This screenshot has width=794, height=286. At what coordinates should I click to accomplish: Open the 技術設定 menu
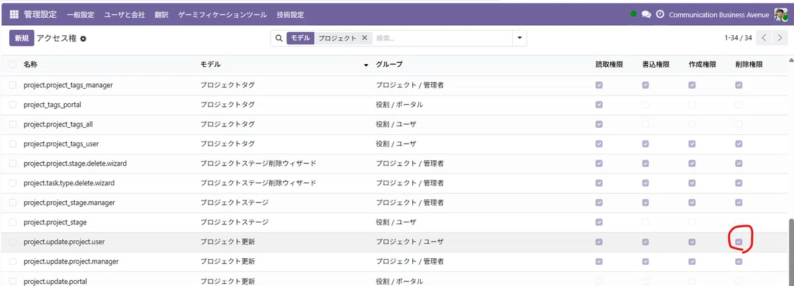(290, 14)
